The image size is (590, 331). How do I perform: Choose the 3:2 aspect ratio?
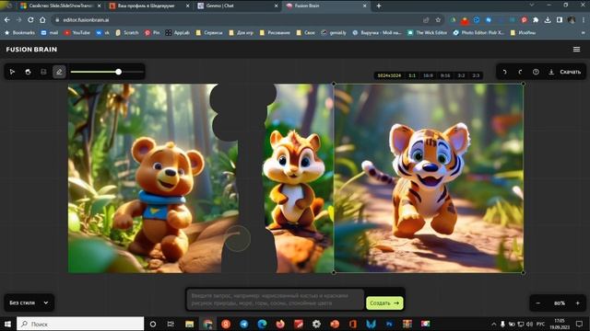461,75
